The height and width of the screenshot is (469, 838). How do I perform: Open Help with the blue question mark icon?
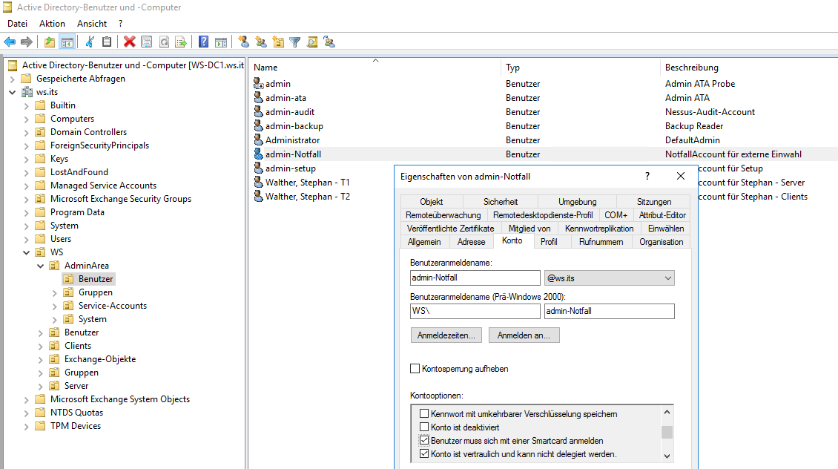204,42
